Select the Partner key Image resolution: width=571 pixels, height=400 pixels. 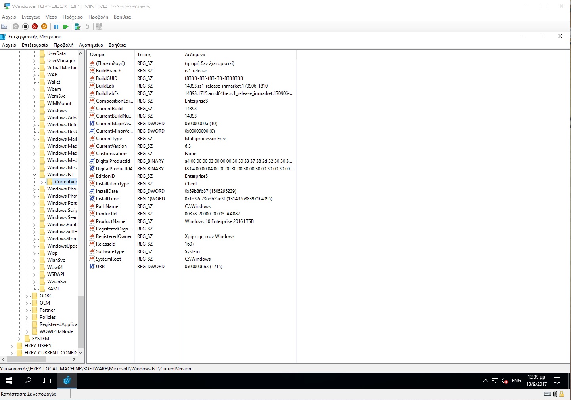click(x=47, y=310)
